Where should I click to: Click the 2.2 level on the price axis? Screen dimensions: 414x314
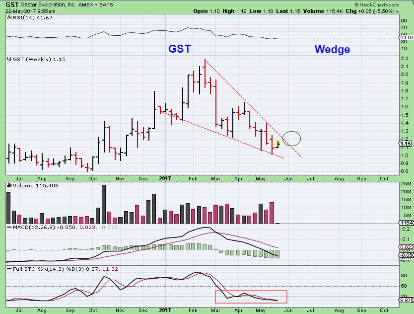(405, 59)
